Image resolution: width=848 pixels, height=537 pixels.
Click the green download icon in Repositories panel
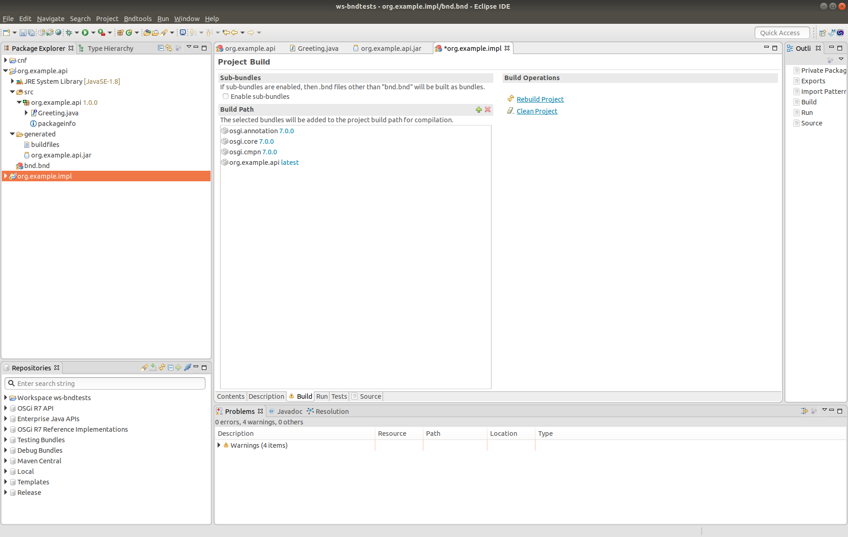point(153,368)
